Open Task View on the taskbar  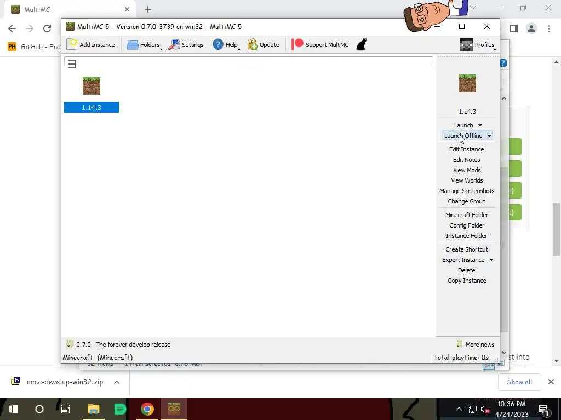pos(66,409)
